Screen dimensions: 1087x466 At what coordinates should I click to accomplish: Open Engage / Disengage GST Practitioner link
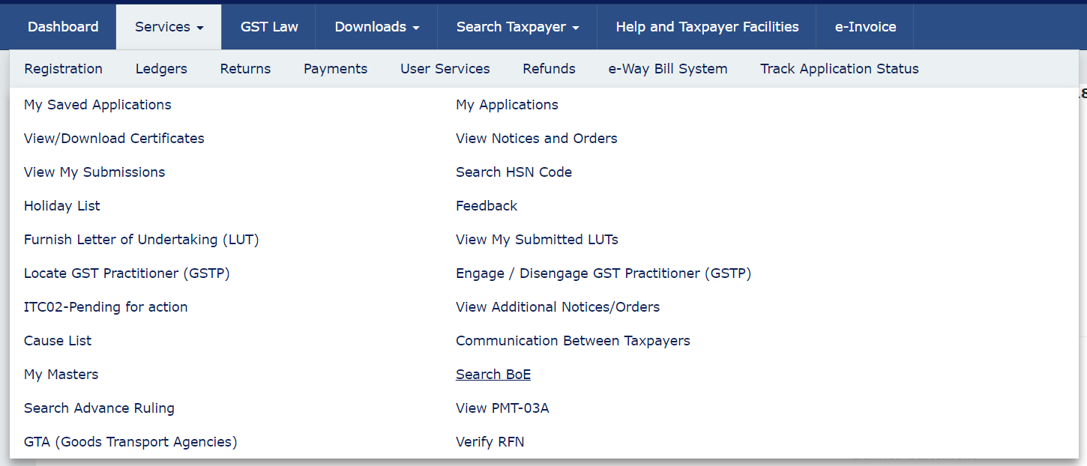(603, 273)
